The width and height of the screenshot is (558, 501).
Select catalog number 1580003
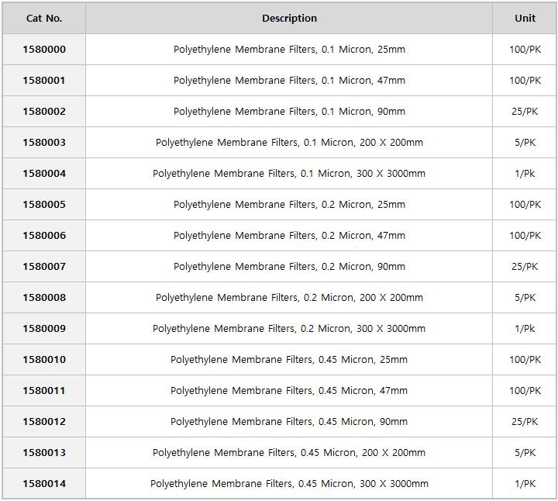[44, 143]
